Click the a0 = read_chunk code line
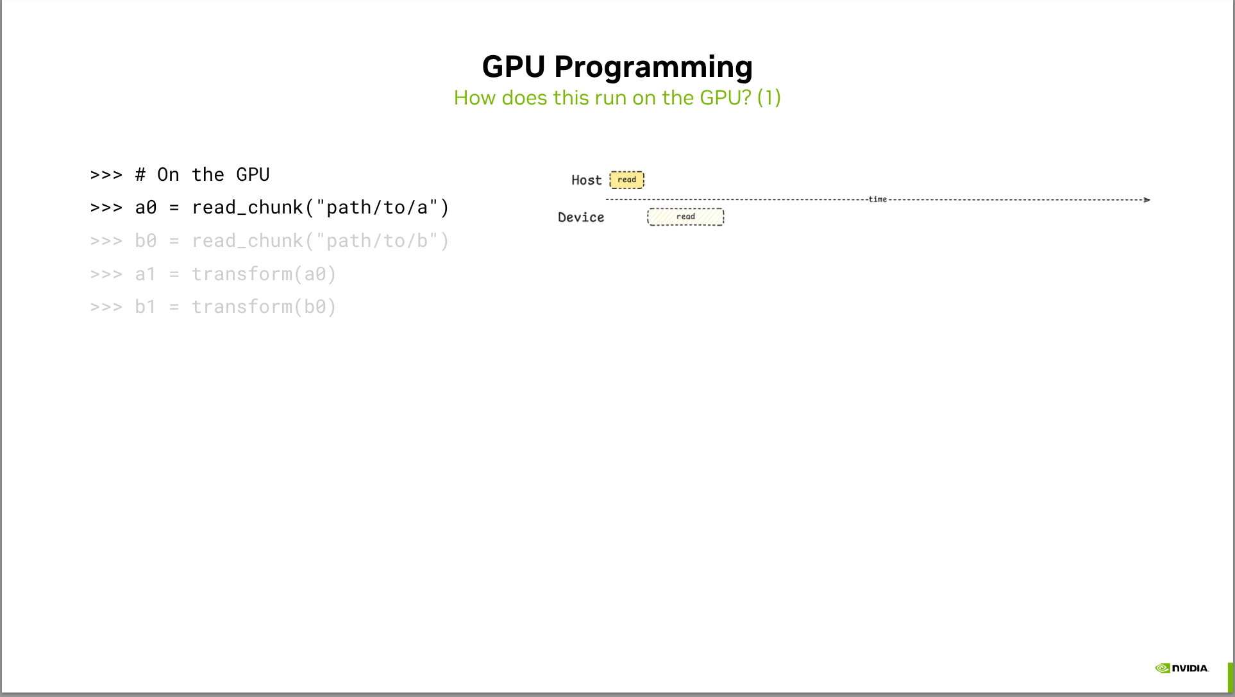 click(x=269, y=208)
